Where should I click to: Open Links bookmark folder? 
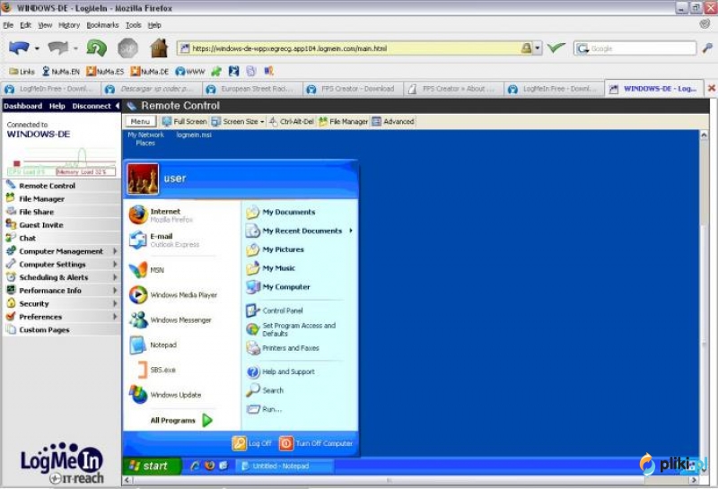pyautogui.click(x=22, y=72)
